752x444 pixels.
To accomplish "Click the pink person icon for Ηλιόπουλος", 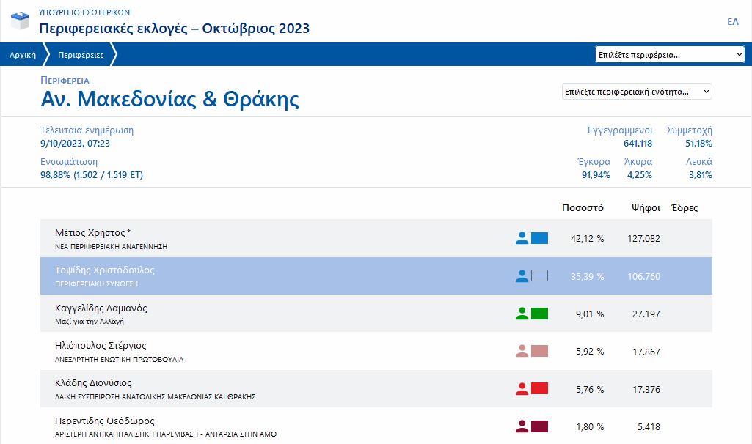I will [x=522, y=351].
